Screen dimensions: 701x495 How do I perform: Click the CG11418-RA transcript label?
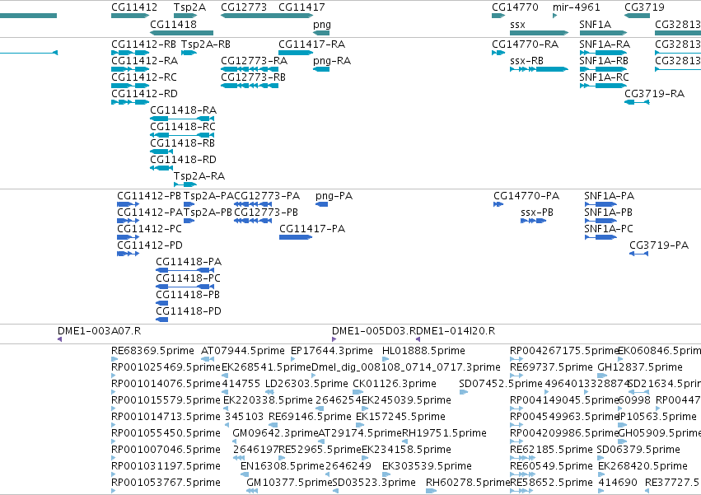click(184, 110)
